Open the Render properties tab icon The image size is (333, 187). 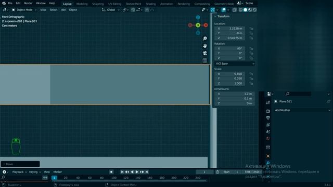(x=268, y=111)
